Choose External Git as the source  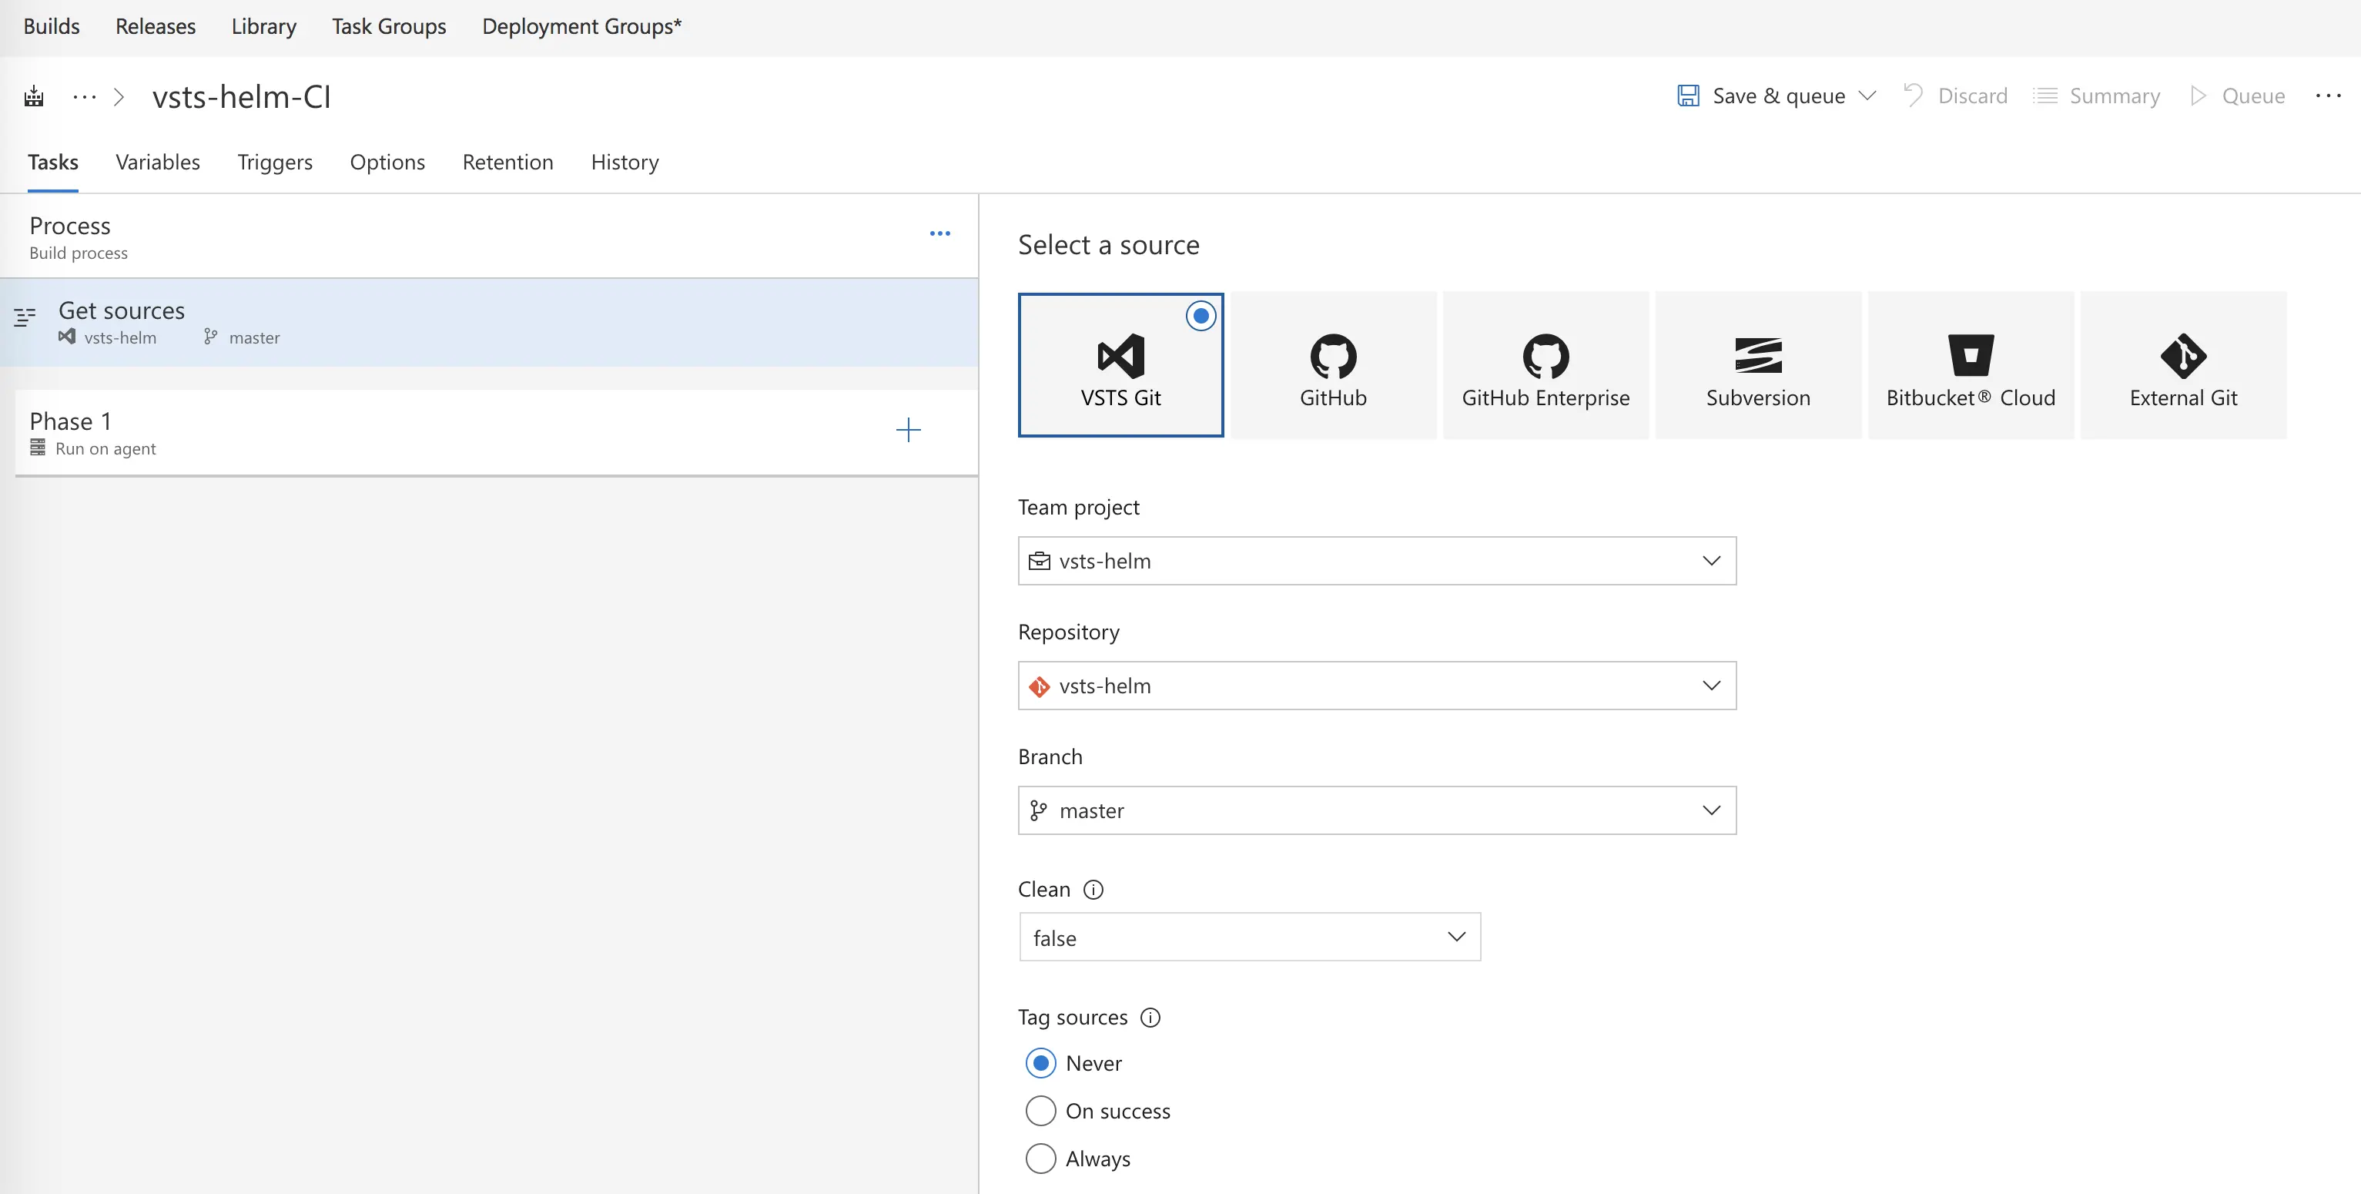pyautogui.click(x=2183, y=365)
